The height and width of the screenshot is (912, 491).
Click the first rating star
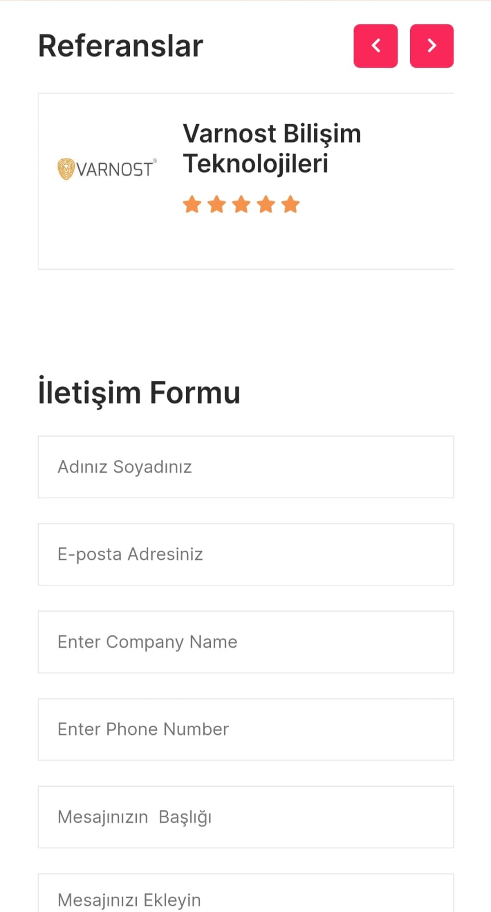pyautogui.click(x=192, y=204)
